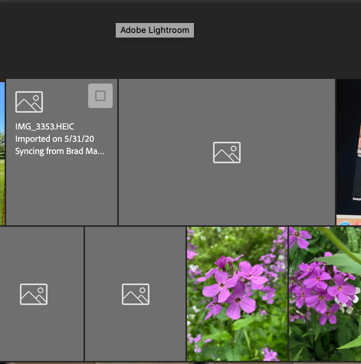Click the blank gray area of the IMG_3353.HEIC tile
Viewport: 361px width, 364px height.
(x=62, y=190)
